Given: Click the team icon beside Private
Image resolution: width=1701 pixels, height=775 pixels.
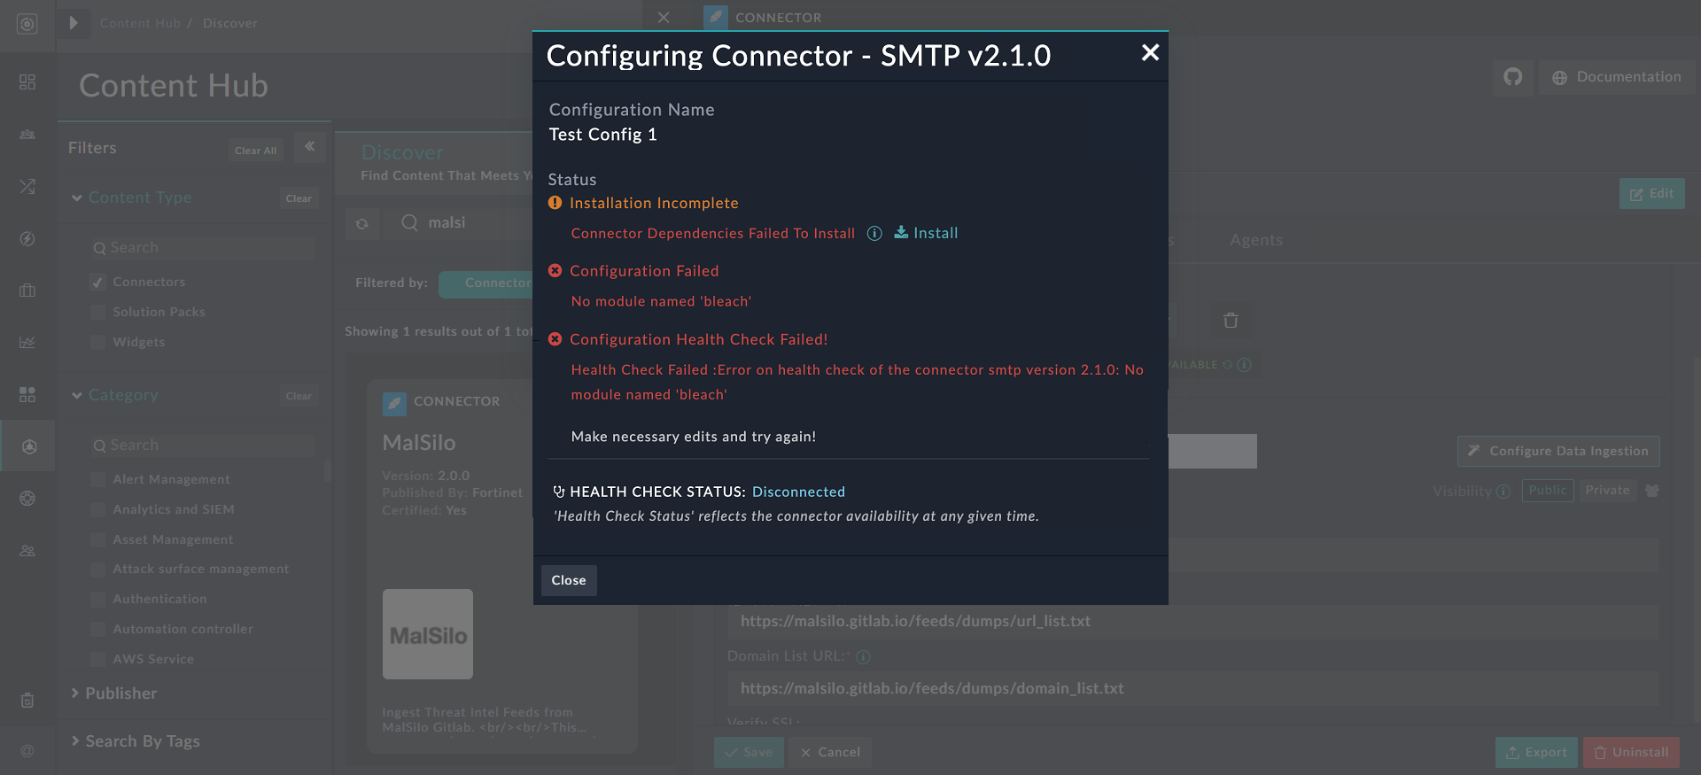Looking at the screenshot, I should click(1652, 491).
